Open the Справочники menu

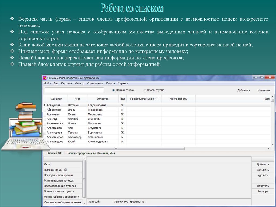(x=95, y=83)
